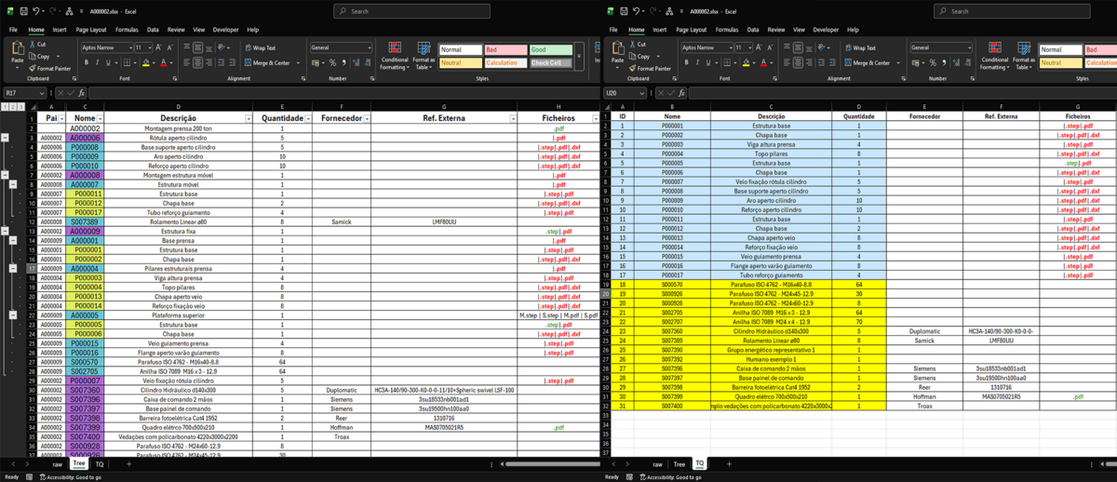Apply Bad cell style in left window
1117x482 pixels.
[505, 50]
